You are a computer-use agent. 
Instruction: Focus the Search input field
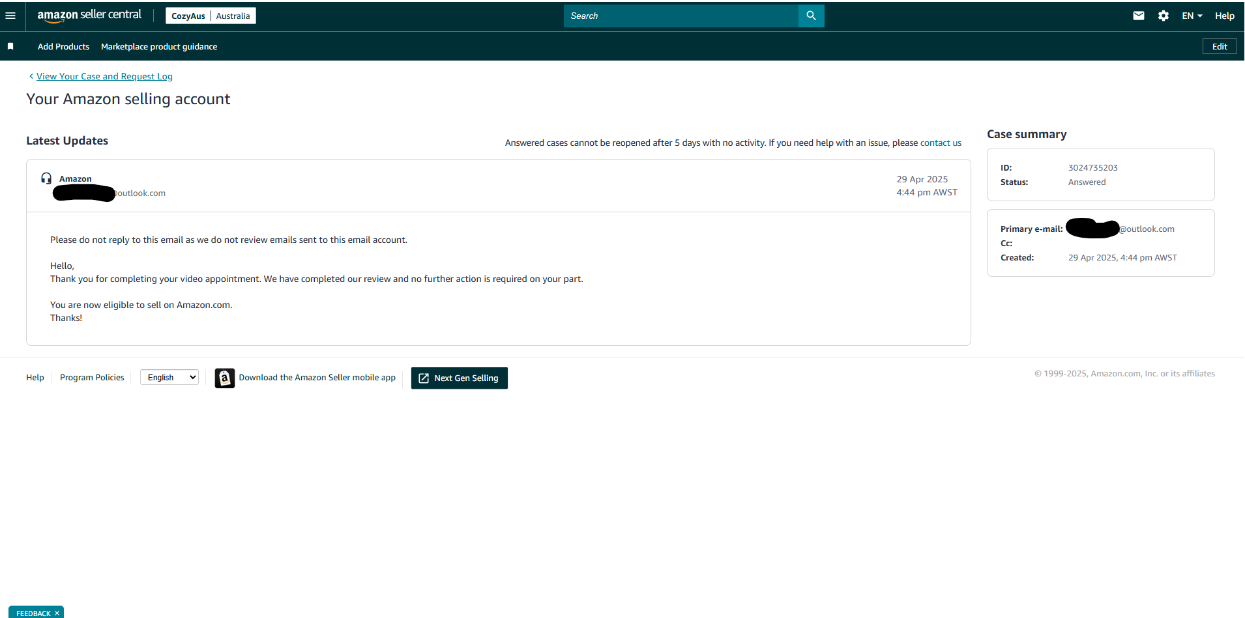[681, 16]
